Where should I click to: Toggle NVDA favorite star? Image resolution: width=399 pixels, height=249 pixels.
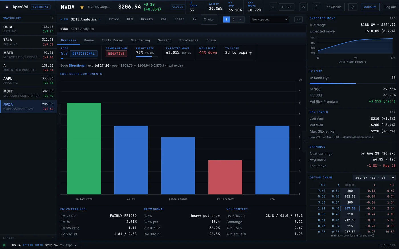coord(82,7)
